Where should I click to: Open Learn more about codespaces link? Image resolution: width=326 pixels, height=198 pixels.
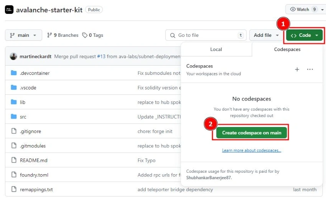coord(252,150)
